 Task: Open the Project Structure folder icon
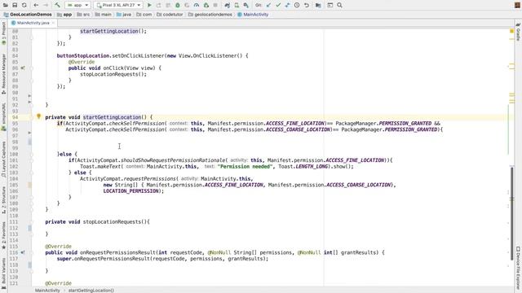(x=318, y=5)
